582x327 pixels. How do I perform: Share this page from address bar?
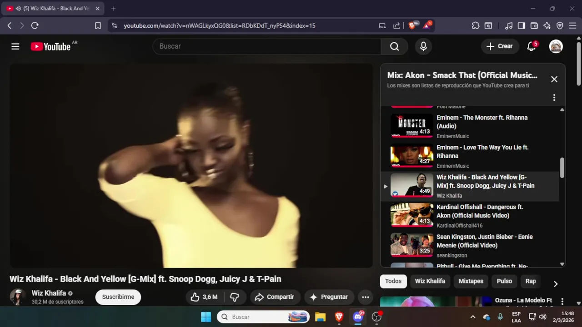pos(396,26)
